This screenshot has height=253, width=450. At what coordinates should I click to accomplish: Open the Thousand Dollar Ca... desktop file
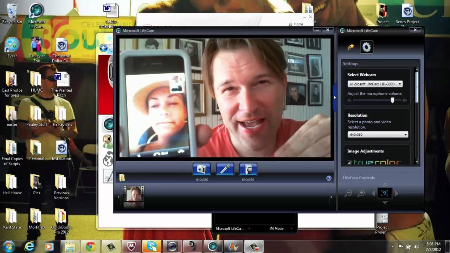click(x=62, y=50)
